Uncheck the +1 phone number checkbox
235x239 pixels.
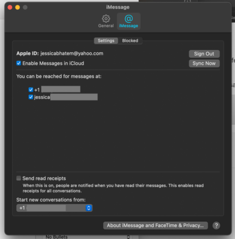click(x=31, y=89)
